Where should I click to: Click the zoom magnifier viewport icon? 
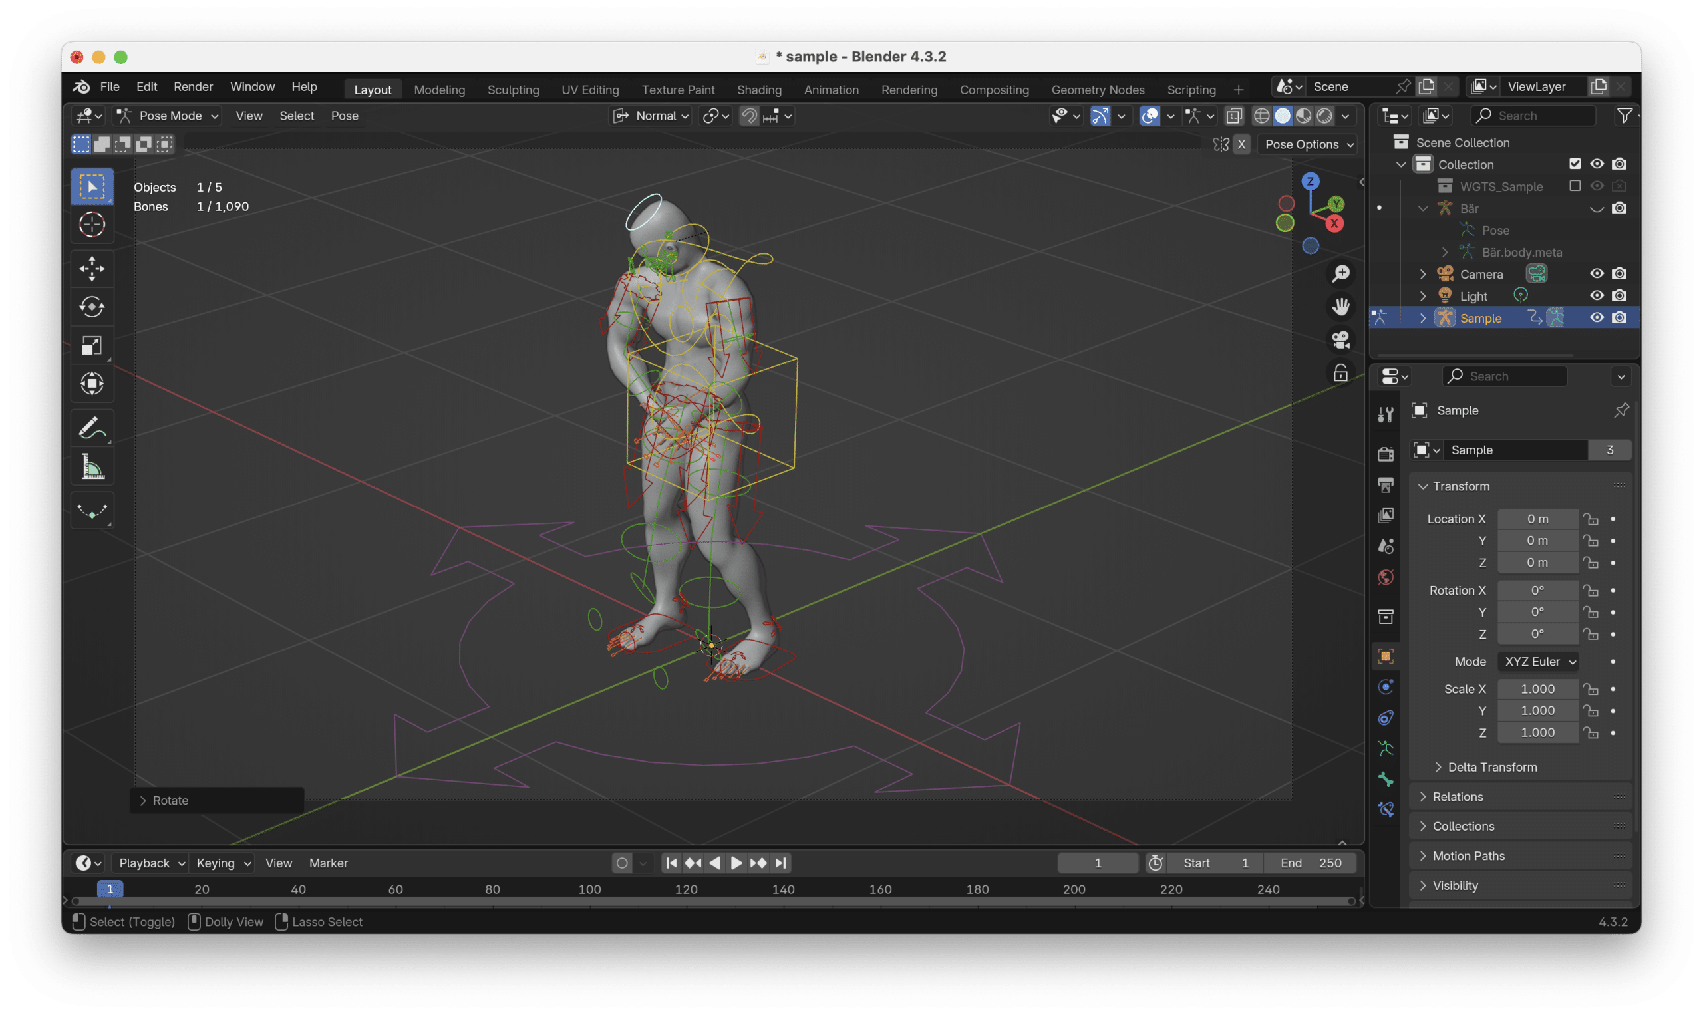(x=1340, y=273)
